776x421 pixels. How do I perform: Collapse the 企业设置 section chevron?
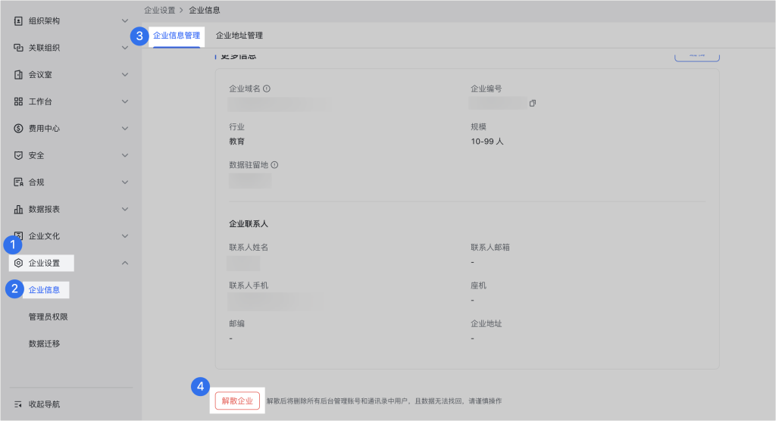[125, 264]
